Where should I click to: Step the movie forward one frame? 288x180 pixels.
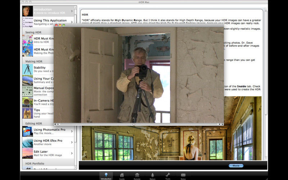222,124
